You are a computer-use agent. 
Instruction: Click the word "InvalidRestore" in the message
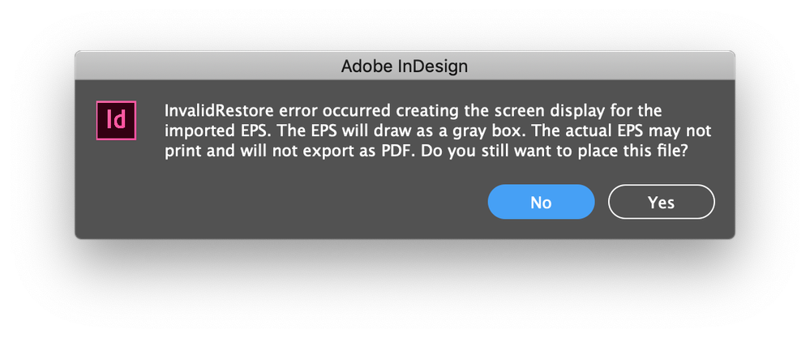pos(216,110)
